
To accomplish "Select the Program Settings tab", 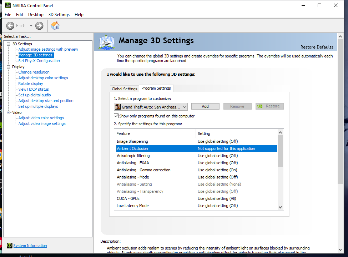I will (156, 88).
